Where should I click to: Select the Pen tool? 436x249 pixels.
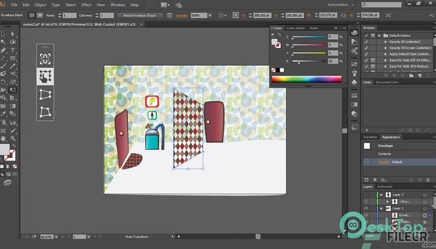(3, 50)
